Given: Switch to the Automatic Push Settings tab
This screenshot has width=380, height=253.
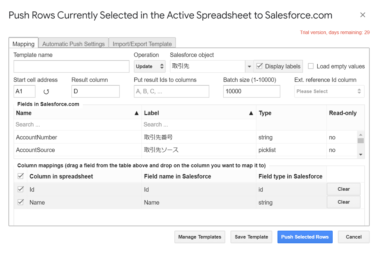Looking at the screenshot, I should 73,44.
